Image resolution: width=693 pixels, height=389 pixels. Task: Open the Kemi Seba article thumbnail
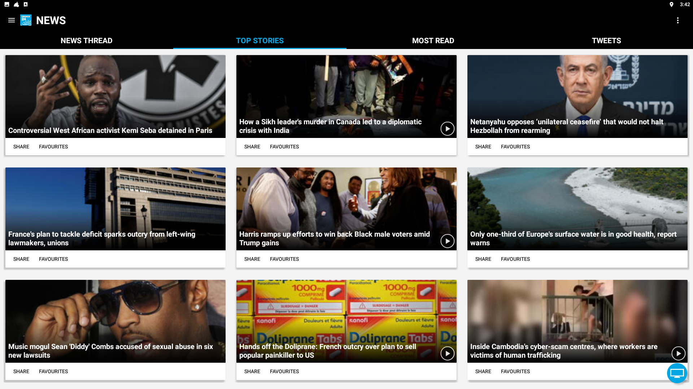pyautogui.click(x=115, y=96)
